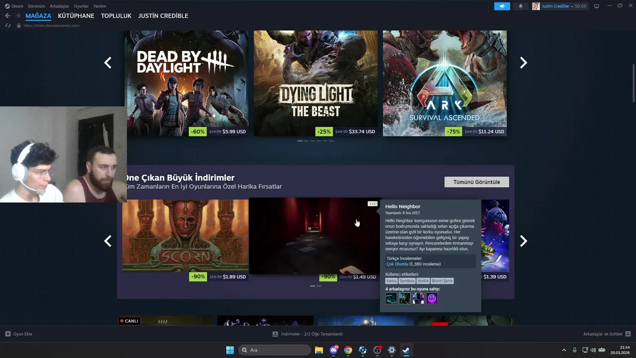Click the microphone tray icon
Screen dimensions: 636x358
[x=575, y=350]
